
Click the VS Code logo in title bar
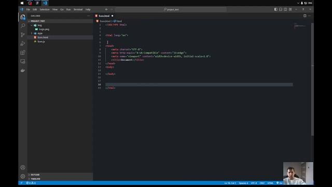[x=22, y=9]
